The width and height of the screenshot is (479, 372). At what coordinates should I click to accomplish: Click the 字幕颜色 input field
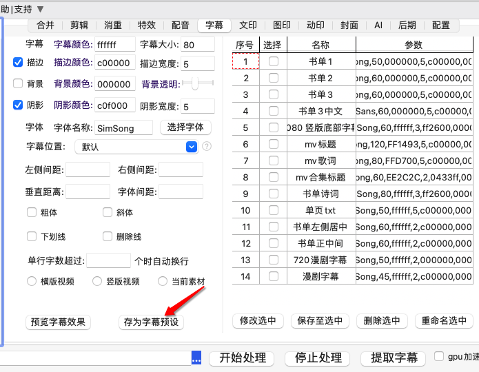(x=115, y=45)
